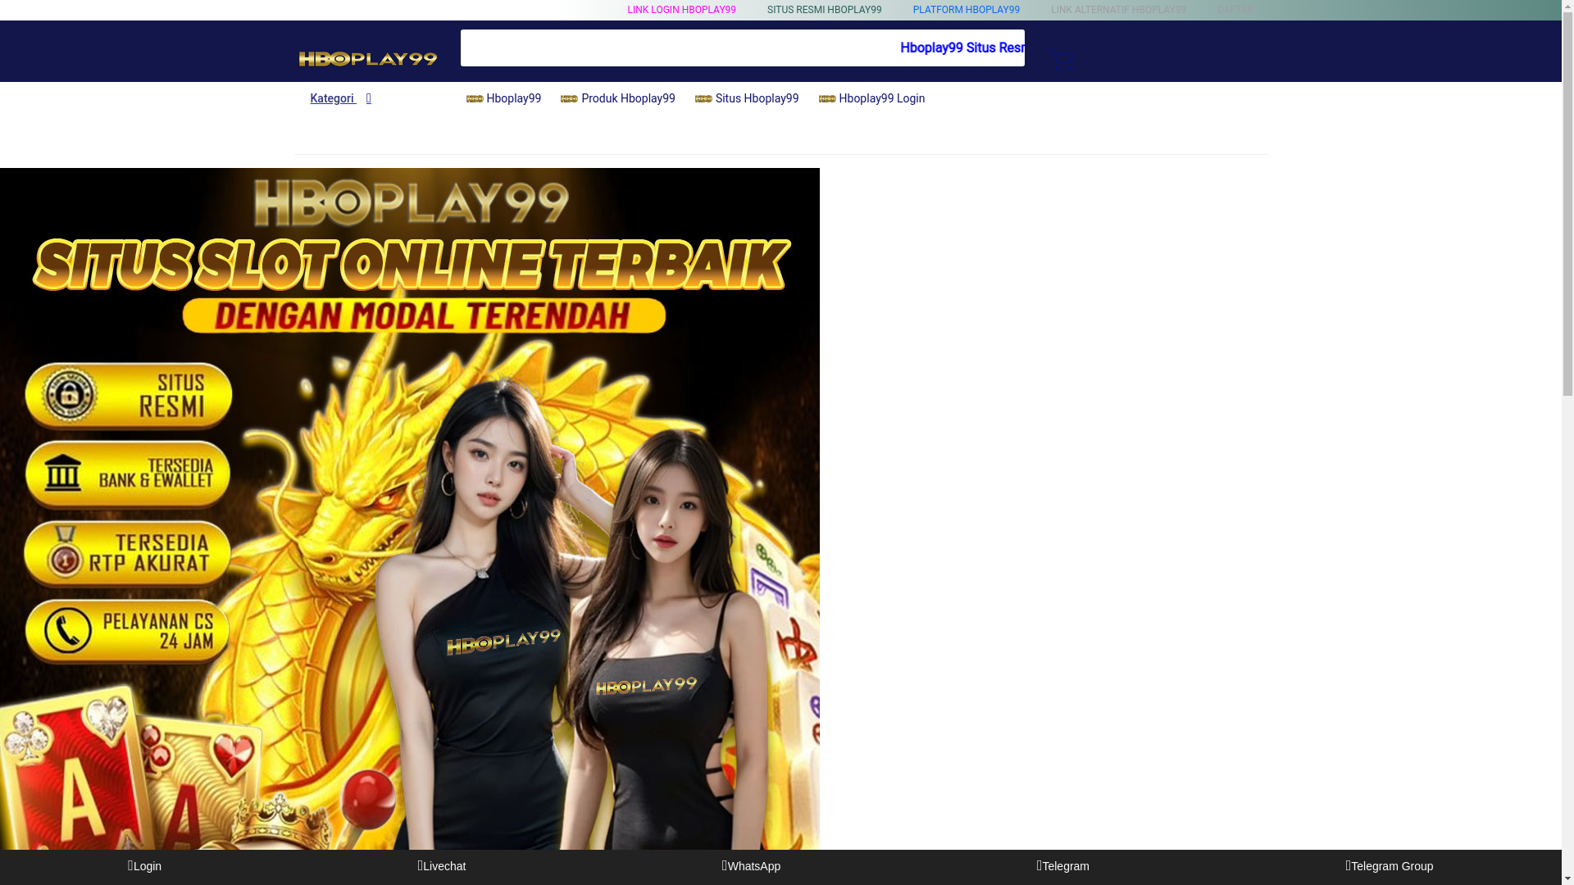Open the SITUS RESMI HBOPLAY99 link
The image size is (1574, 885).
point(824,10)
